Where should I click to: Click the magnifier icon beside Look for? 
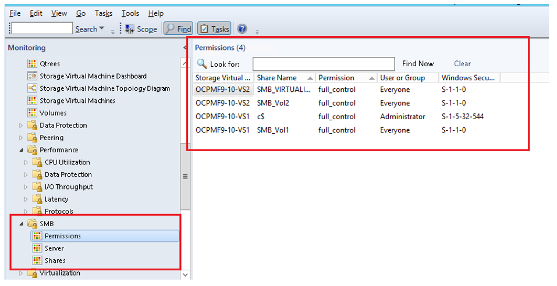pos(202,63)
